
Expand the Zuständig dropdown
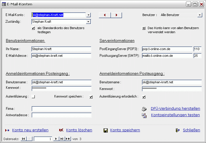[88, 22]
